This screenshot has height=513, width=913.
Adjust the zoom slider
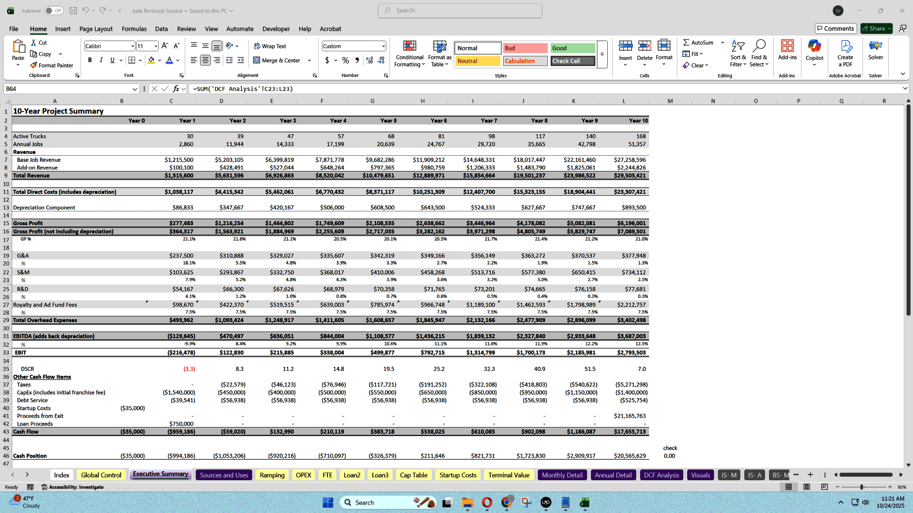862,487
